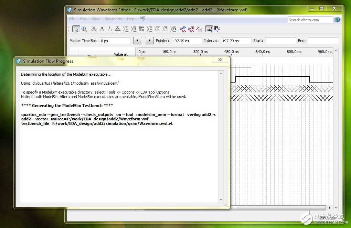Jump to previous transition with left arrow
This screenshot has height=228, width=351.
[x=137, y=41]
